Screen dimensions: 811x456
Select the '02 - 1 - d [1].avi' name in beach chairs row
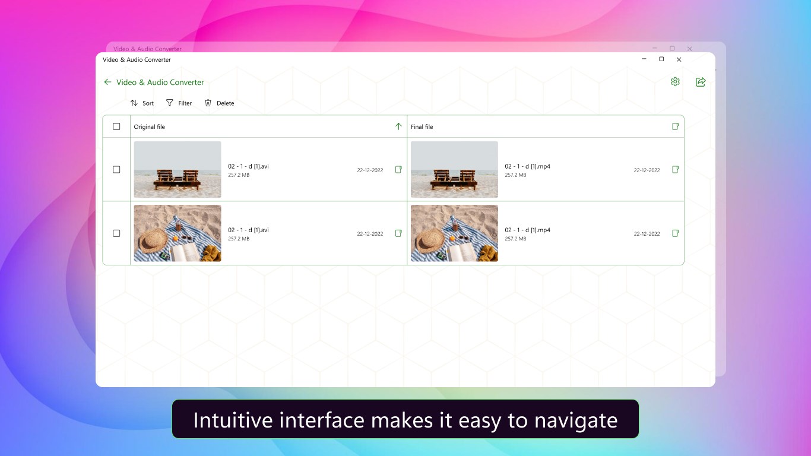click(248, 166)
